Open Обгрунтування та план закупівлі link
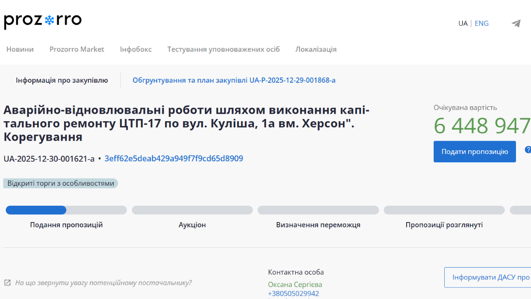The image size is (531, 299). click(x=234, y=80)
